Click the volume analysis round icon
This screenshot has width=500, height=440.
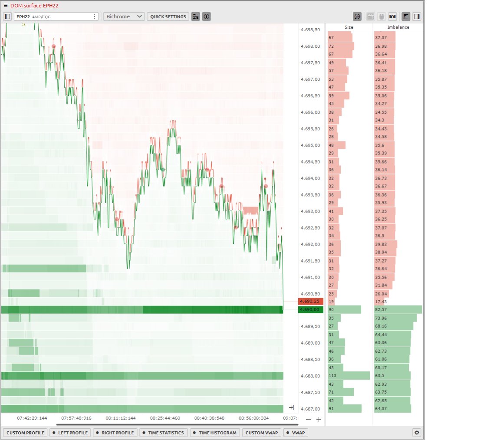click(357, 16)
